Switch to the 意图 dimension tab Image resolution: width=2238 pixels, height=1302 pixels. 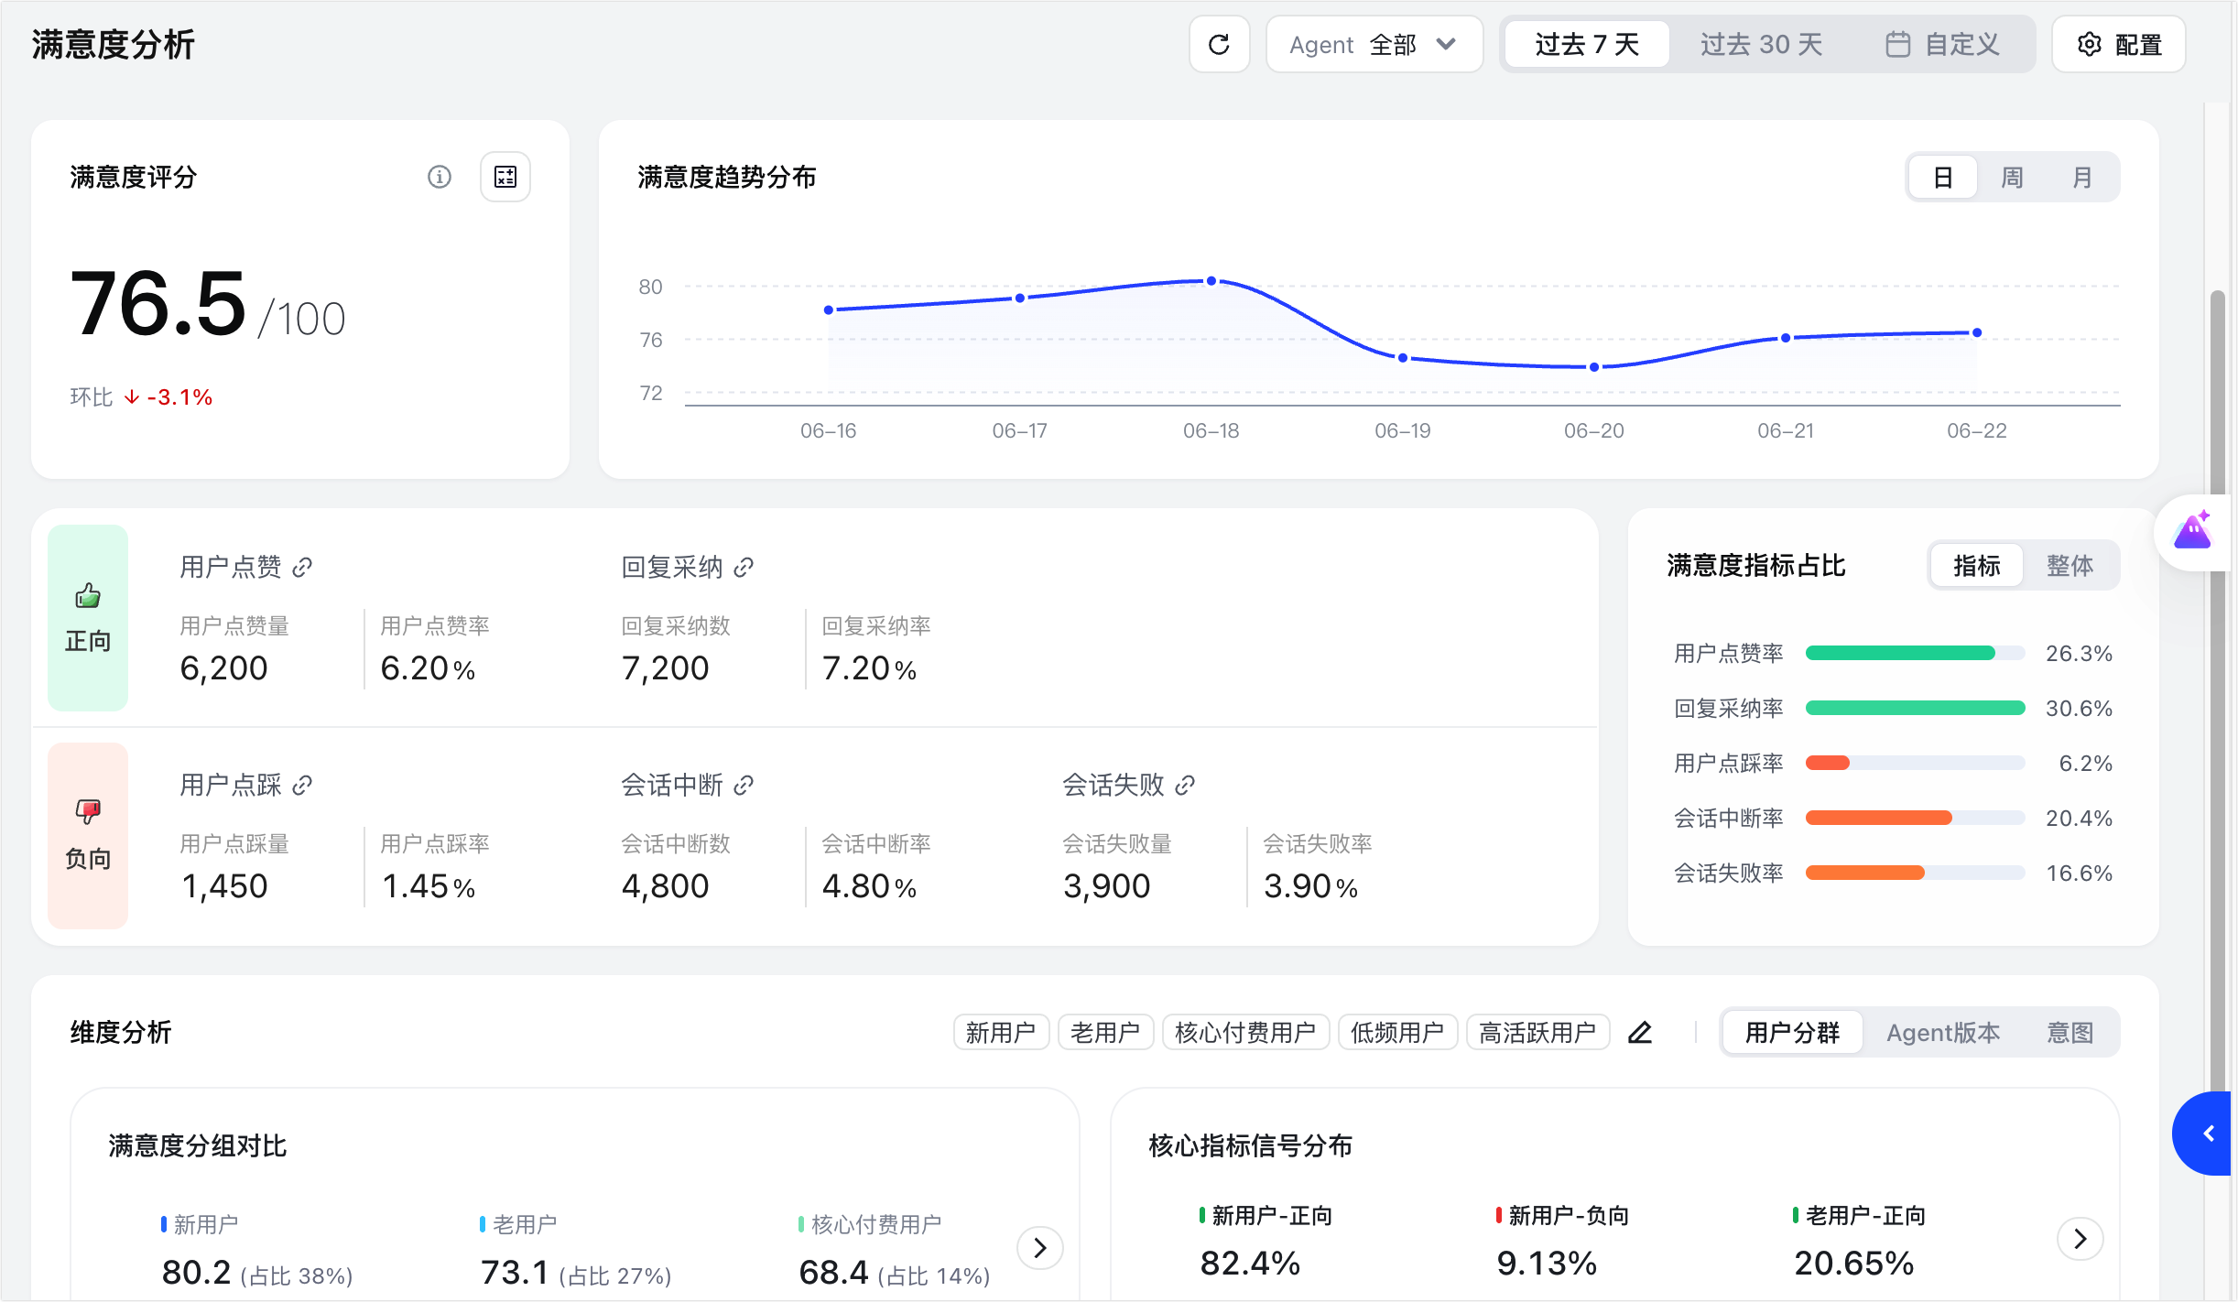point(2070,1033)
